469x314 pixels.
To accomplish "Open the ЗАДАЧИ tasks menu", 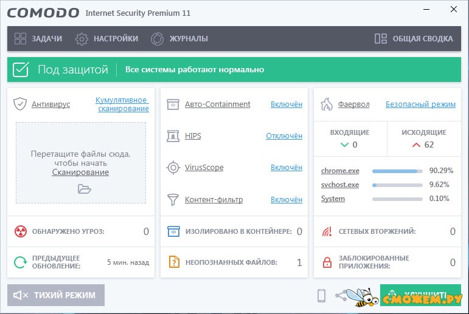I will pyautogui.click(x=38, y=38).
